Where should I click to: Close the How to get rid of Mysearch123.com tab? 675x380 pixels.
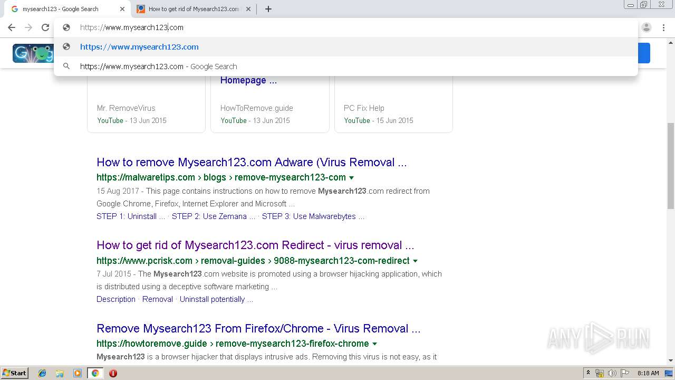point(248,9)
